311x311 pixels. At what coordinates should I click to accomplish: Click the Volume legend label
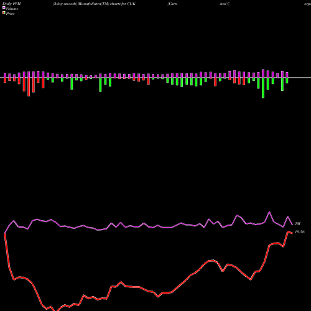[x=12, y=9]
